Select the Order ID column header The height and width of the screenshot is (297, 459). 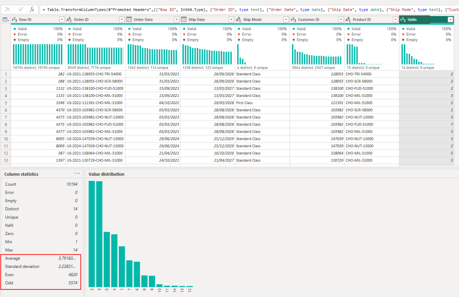tap(95, 20)
